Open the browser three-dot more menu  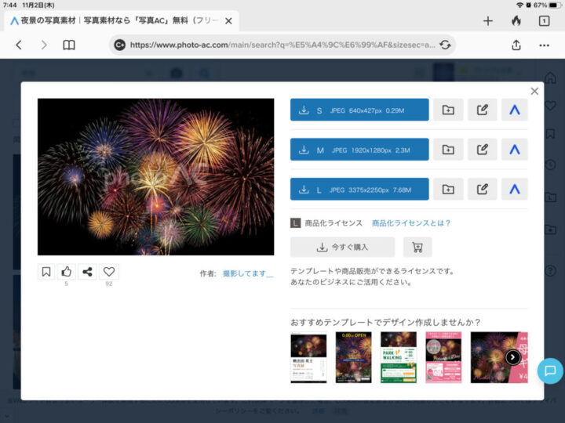[x=544, y=45]
